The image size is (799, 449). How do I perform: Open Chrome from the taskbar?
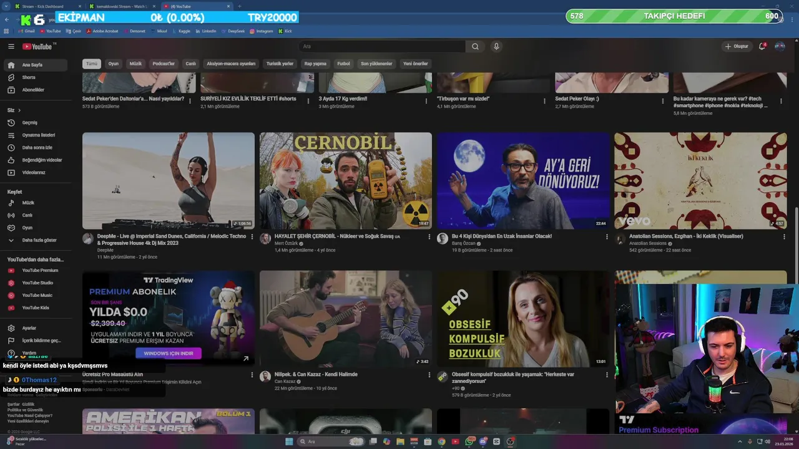point(441,442)
